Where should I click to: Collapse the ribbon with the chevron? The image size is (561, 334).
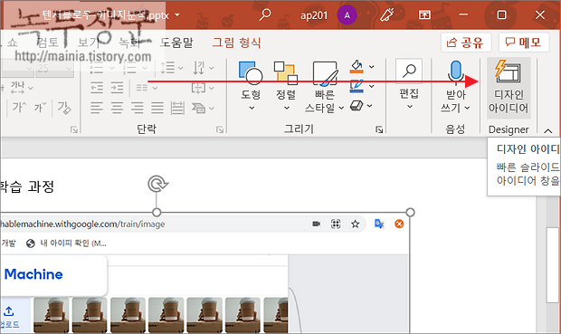point(548,131)
